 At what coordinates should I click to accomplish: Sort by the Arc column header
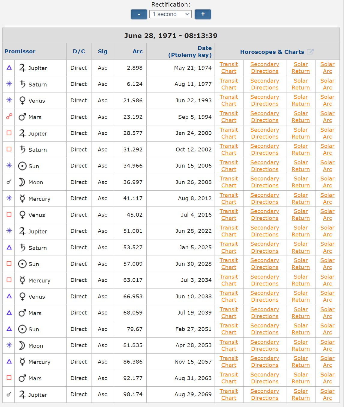tap(137, 51)
